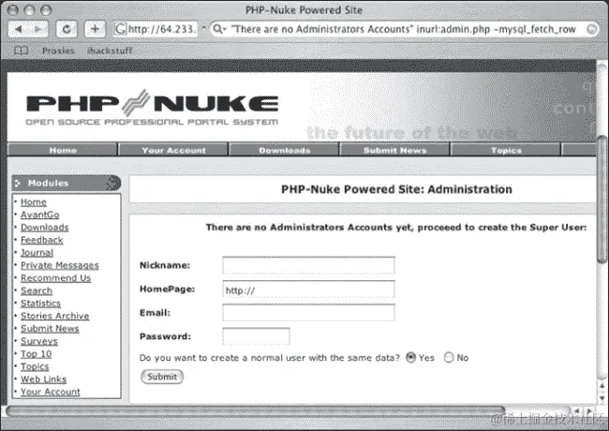Viewport: 609px width, 431px height.
Task: Open the Web Links module link
Action: (43, 379)
